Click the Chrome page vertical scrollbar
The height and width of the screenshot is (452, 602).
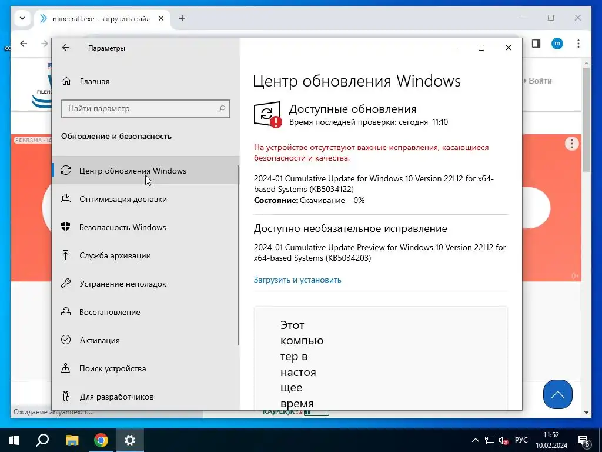pyautogui.click(x=586, y=120)
